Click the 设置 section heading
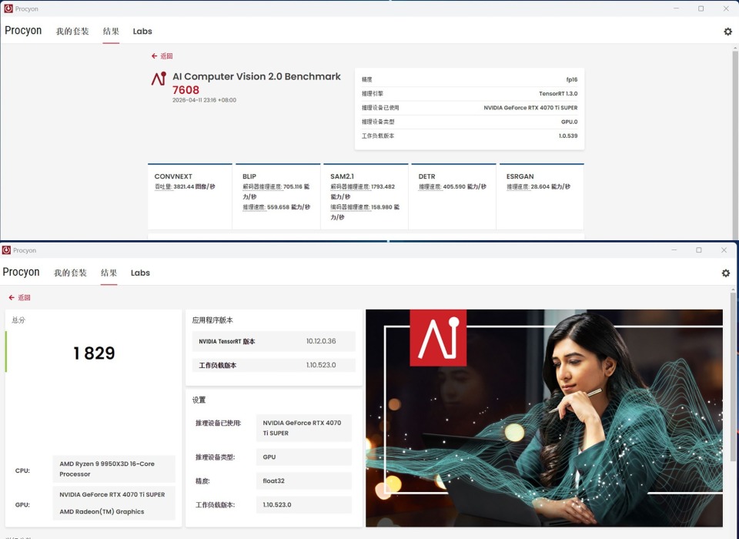 point(199,400)
